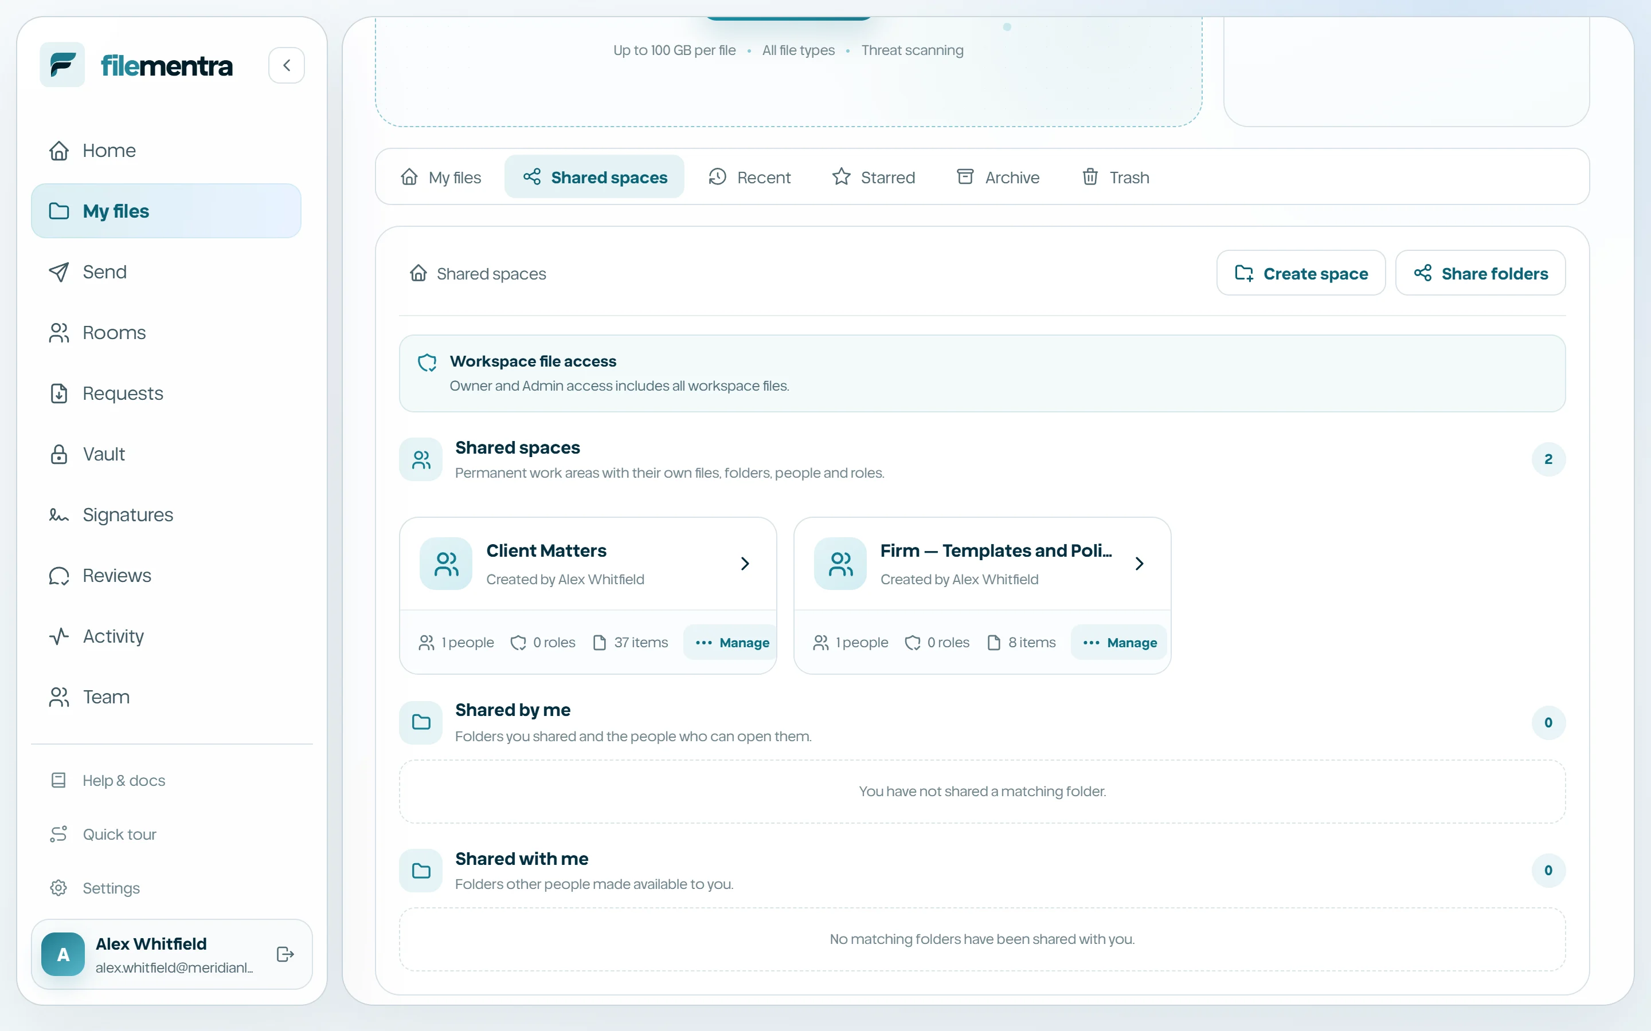
Task: Open Signatures in the sidebar
Action: (x=166, y=514)
